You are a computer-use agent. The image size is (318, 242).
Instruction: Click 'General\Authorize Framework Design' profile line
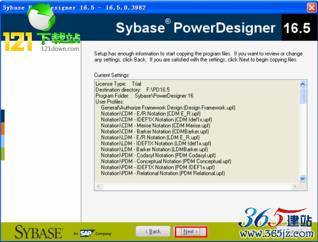click(x=168, y=107)
